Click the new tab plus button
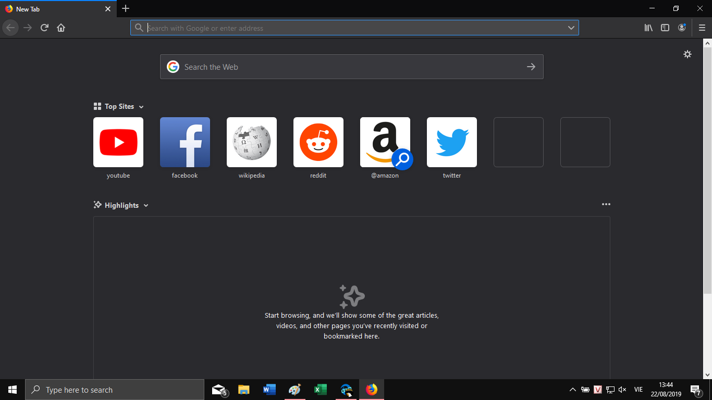712x400 pixels. point(126,8)
